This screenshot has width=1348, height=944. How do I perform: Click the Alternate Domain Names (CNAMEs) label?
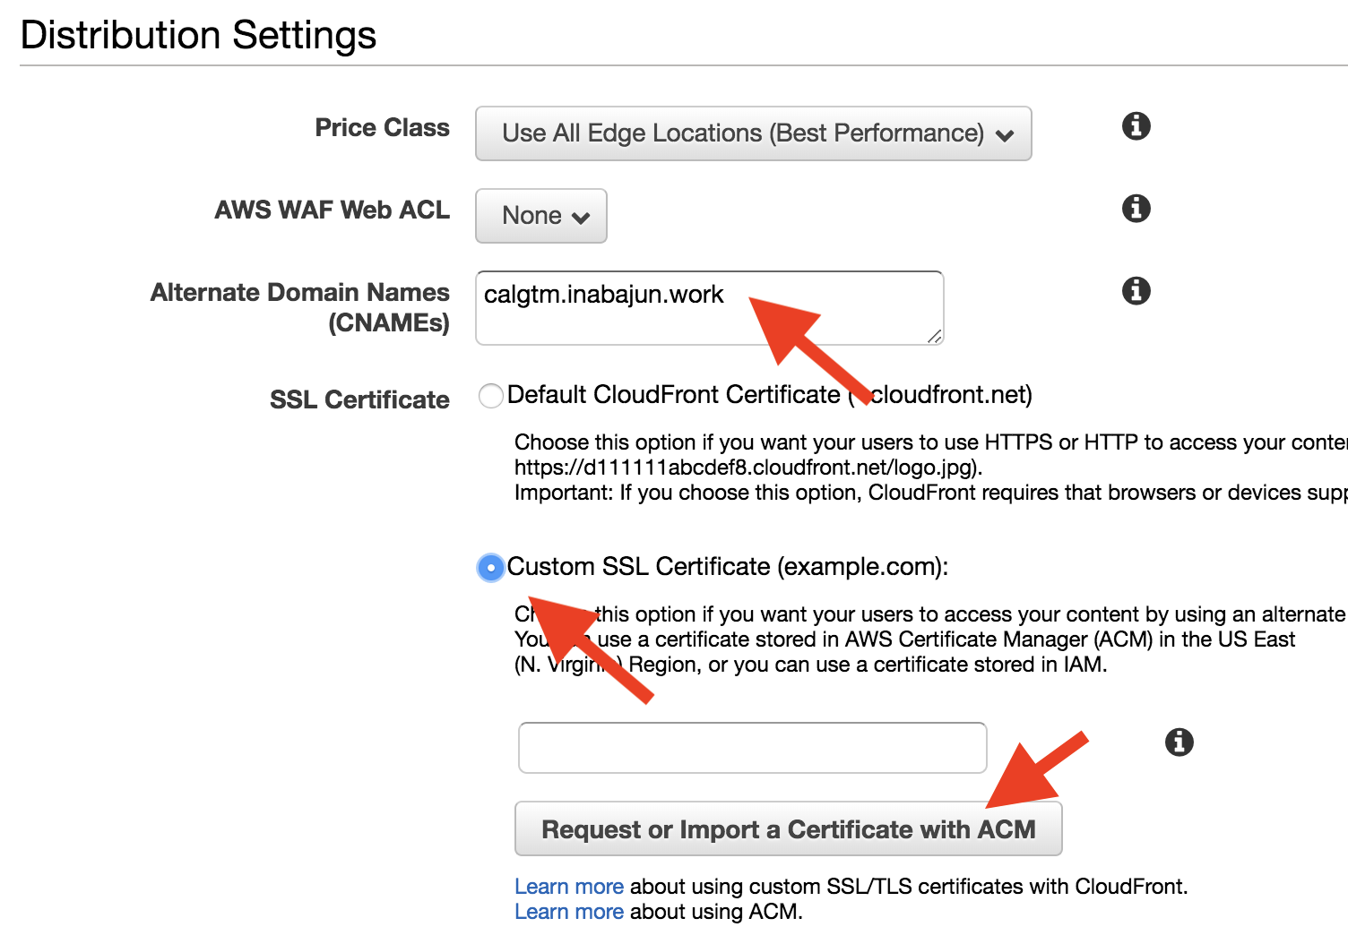tap(300, 307)
